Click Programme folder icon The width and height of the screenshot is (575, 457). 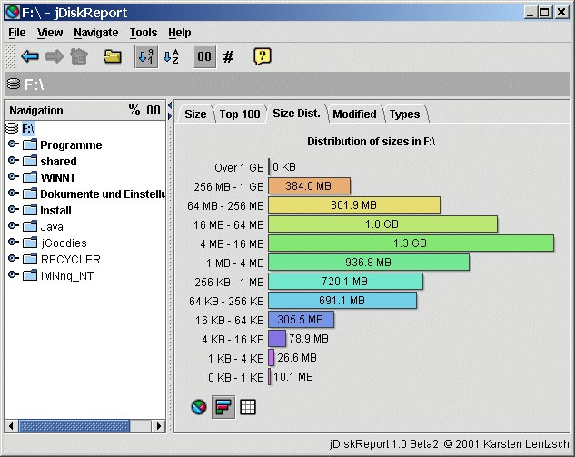(x=30, y=144)
